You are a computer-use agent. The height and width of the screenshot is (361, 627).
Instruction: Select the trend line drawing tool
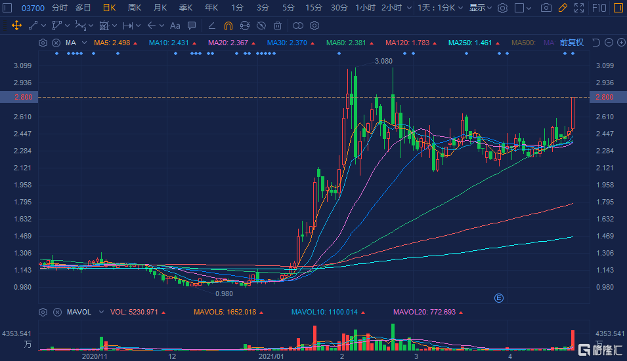tap(33, 26)
